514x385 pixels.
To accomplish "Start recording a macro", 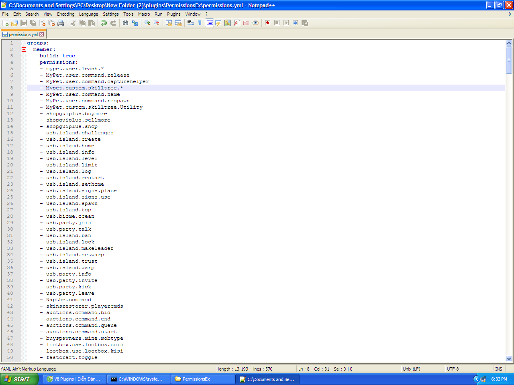I will (x=268, y=23).
